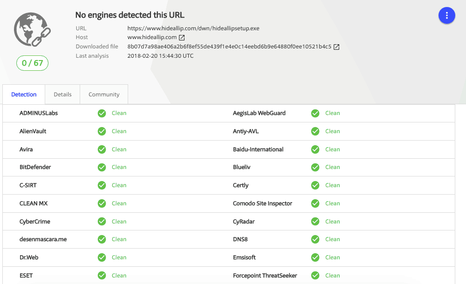Switch to the Details tab
Image resolution: width=466 pixels, height=284 pixels.
tap(62, 95)
